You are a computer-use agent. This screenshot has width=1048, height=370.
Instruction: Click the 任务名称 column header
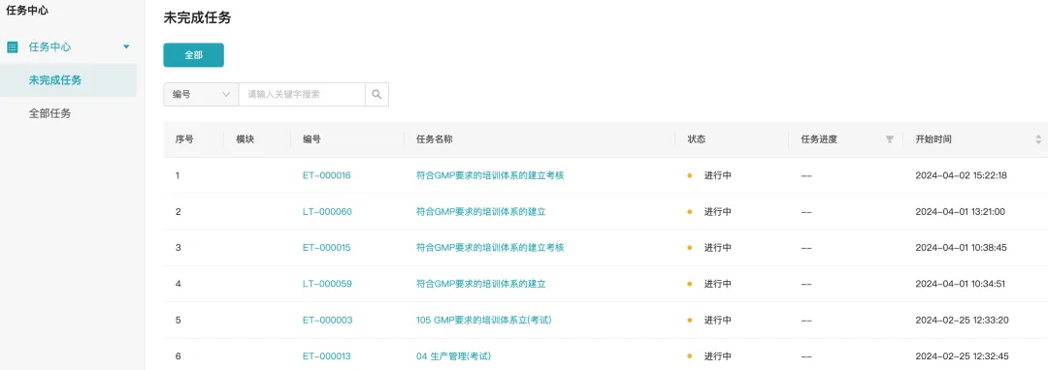(x=435, y=139)
